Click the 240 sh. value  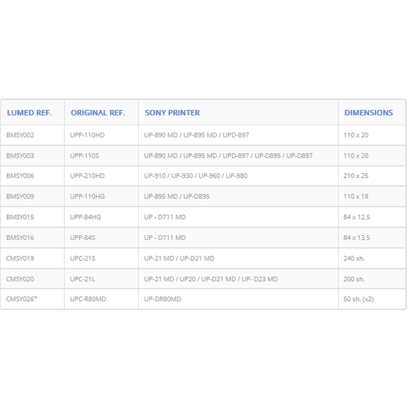[x=354, y=258]
